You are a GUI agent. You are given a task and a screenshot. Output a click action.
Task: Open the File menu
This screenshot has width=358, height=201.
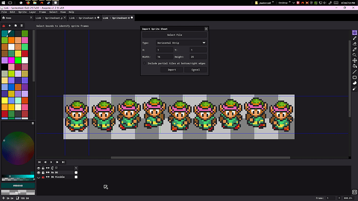[4, 12]
